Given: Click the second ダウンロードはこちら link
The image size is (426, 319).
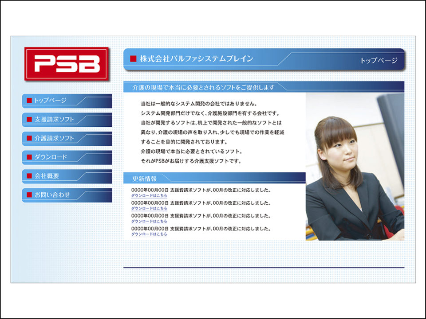Looking at the screenshot, I should pos(149,208).
